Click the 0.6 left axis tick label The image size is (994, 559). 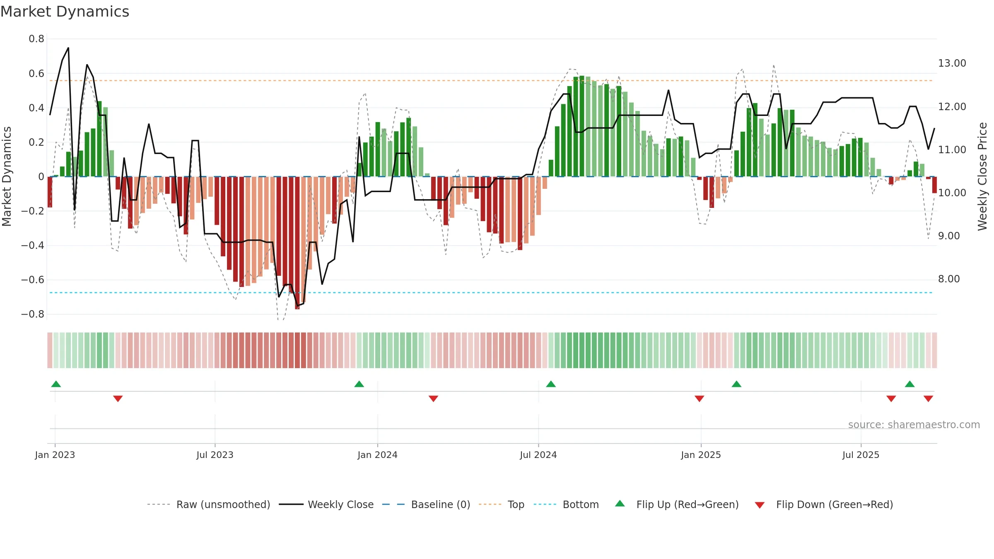[36, 74]
